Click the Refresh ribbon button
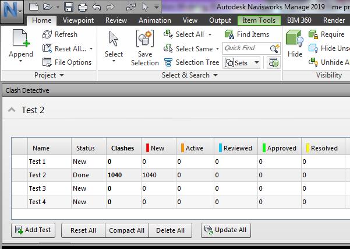The width and height of the screenshot is (350, 249). click(60, 34)
